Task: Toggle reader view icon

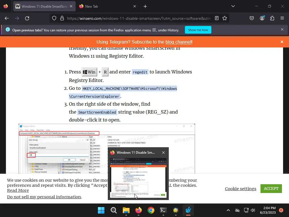Action: (217, 18)
